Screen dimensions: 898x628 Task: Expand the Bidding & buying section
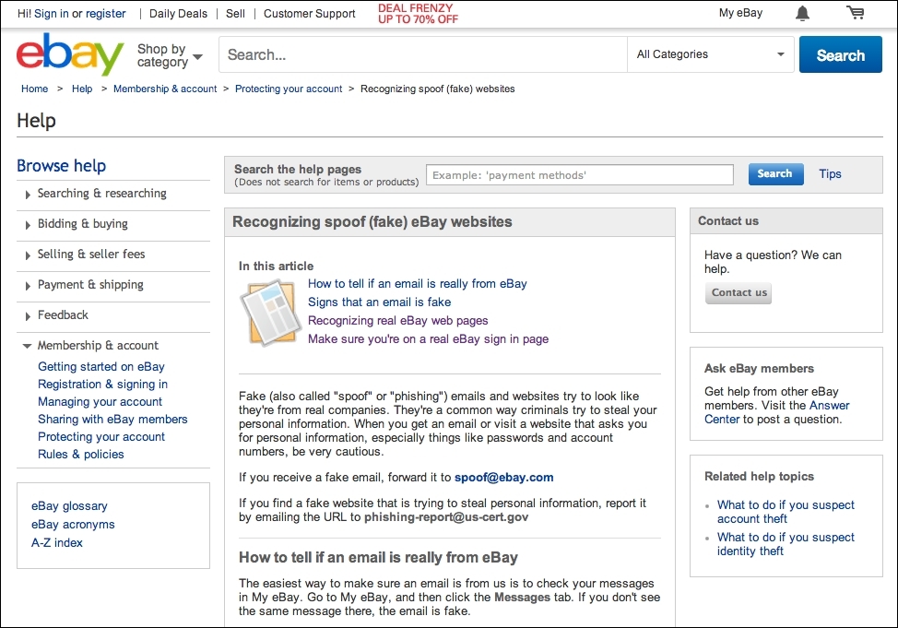pyautogui.click(x=84, y=223)
